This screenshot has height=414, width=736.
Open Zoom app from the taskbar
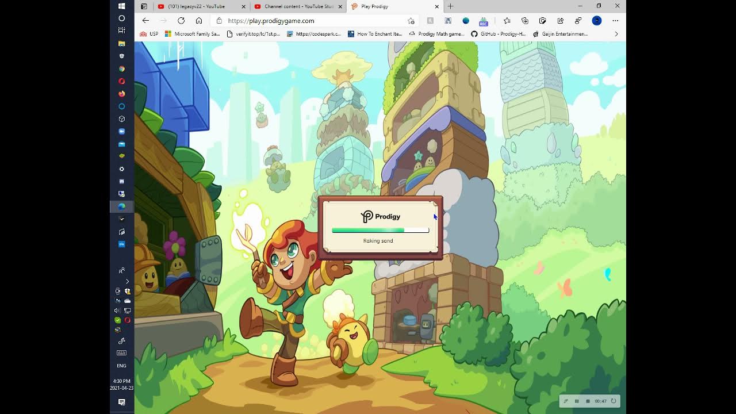click(x=121, y=131)
